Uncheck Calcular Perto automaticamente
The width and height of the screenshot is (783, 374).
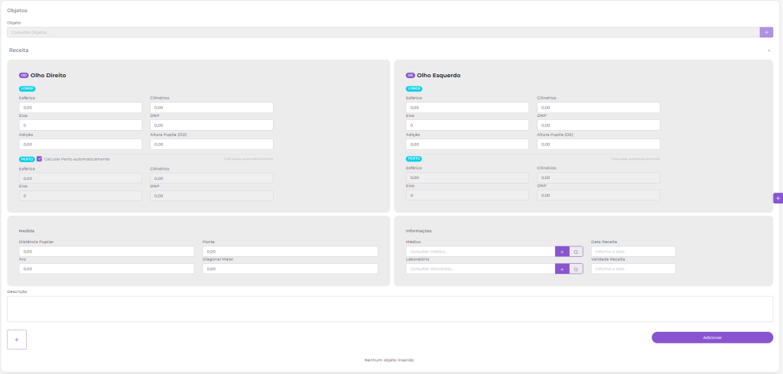pyautogui.click(x=39, y=159)
